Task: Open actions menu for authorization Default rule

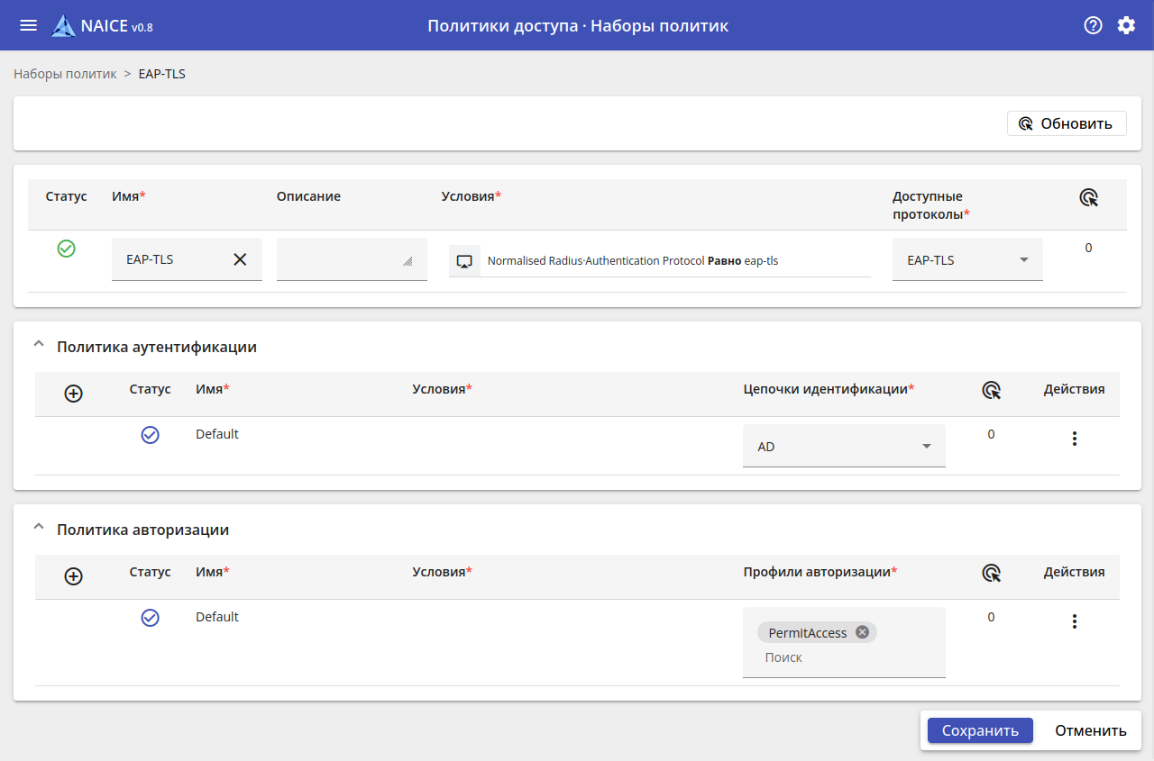Action: pyautogui.click(x=1074, y=621)
